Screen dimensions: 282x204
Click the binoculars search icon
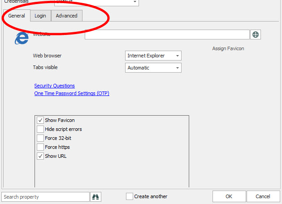(x=95, y=196)
